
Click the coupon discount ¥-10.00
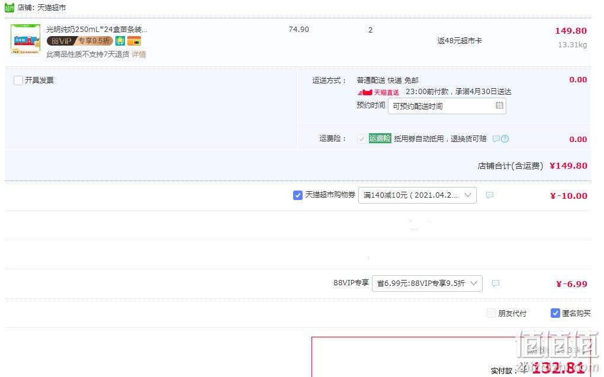[568, 196]
